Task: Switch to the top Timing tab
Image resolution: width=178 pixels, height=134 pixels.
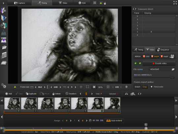Action: tap(42, 3)
